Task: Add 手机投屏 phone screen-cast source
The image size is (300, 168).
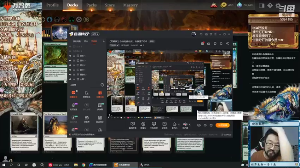Action: click(x=154, y=125)
